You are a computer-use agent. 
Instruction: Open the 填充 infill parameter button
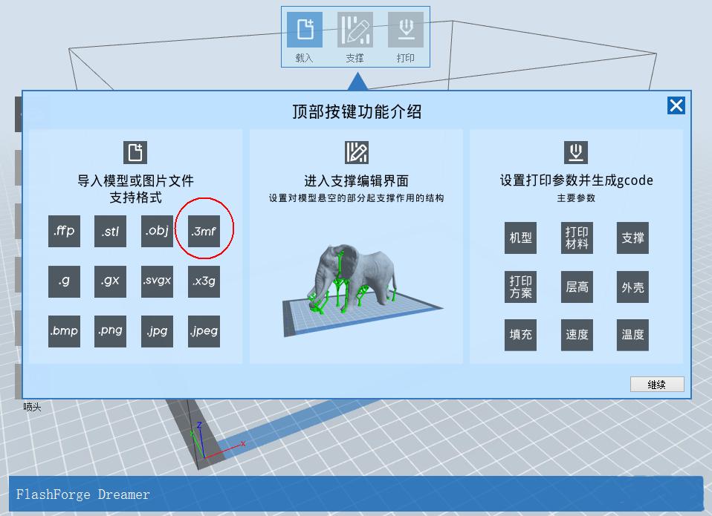point(520,335)
